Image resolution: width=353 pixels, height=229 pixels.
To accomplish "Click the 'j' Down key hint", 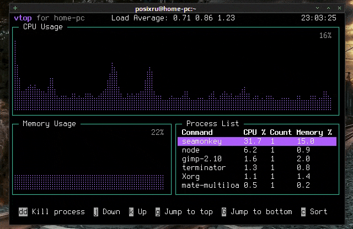I will [x=96, y=212].
